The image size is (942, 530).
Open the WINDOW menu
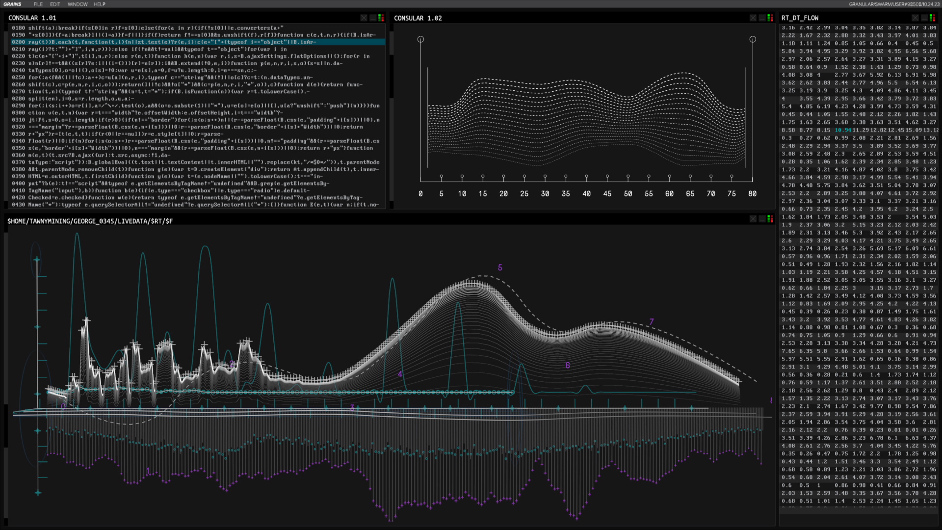click(x=78, y=4)
